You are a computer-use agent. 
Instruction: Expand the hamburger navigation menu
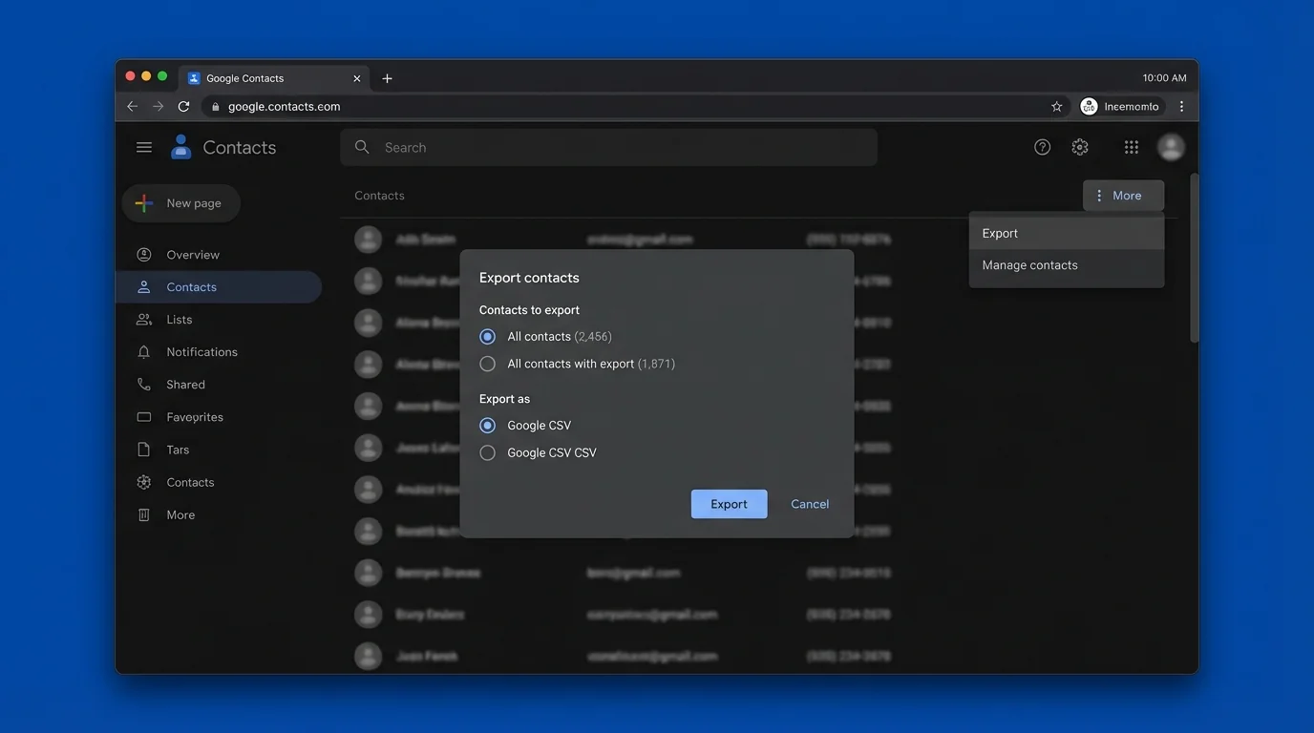pyautogui.click(x=144, y=146)
